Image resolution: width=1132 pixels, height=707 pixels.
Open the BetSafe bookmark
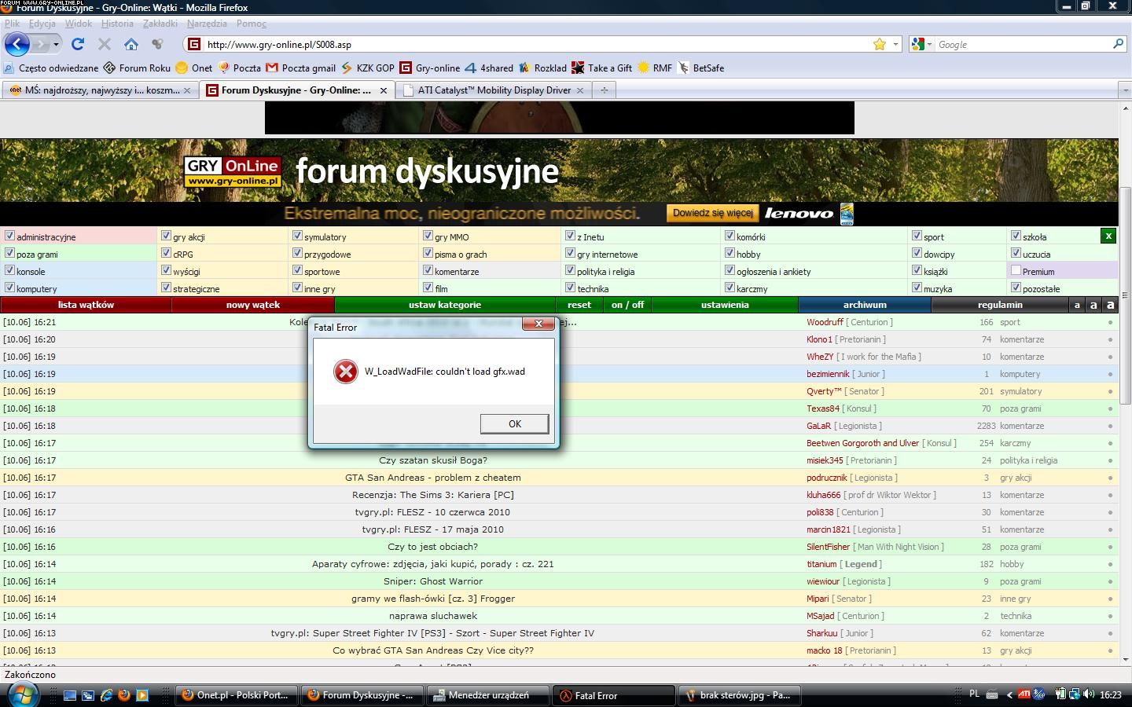(x=700, y=68)
